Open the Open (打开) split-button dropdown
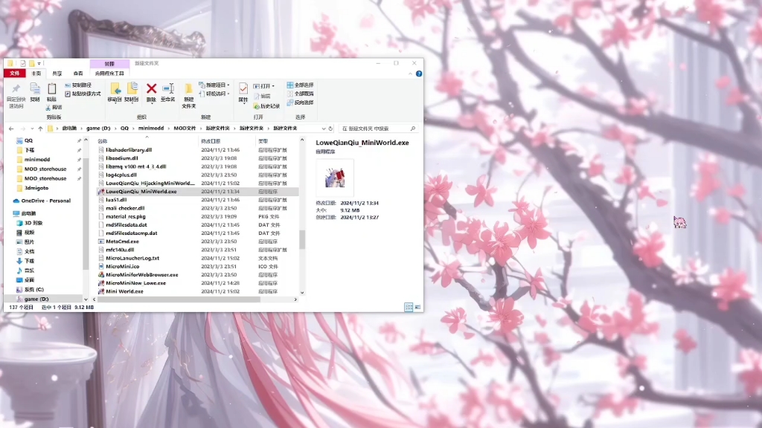Viewport: 762px width, 428px height. (273, 86)
